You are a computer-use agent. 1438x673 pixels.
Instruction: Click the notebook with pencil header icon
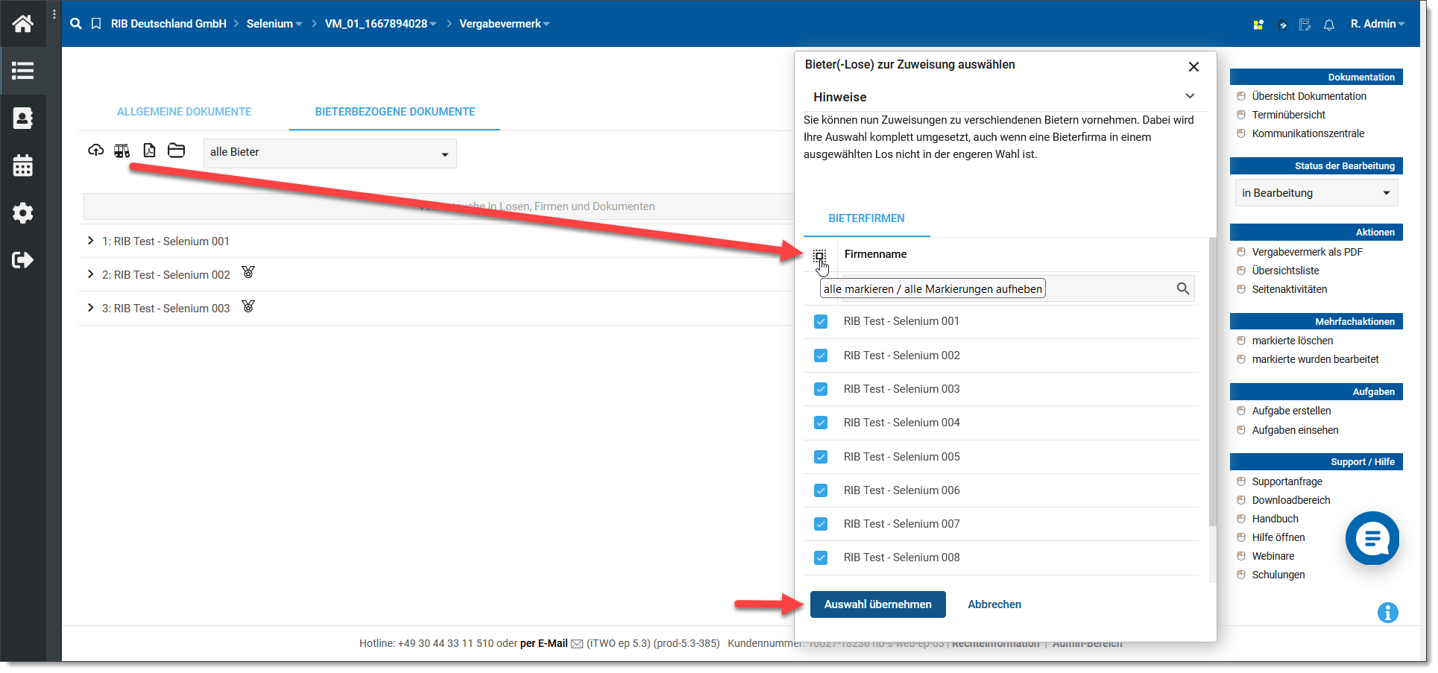click(x=1305, y=25)
